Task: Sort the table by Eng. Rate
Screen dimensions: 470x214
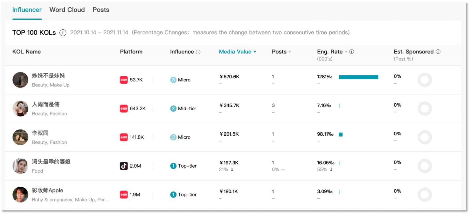Action: (346, 52)
